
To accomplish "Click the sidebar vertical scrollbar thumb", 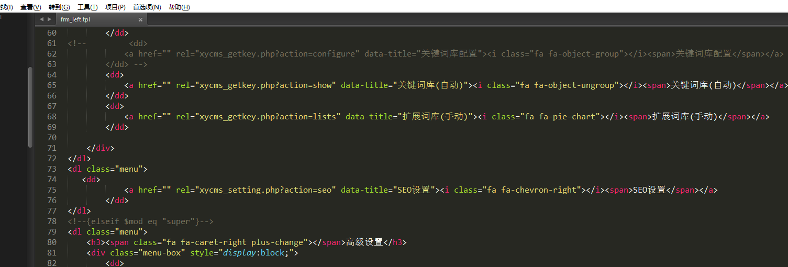I will pyautogui.click(x=30, y=107).
